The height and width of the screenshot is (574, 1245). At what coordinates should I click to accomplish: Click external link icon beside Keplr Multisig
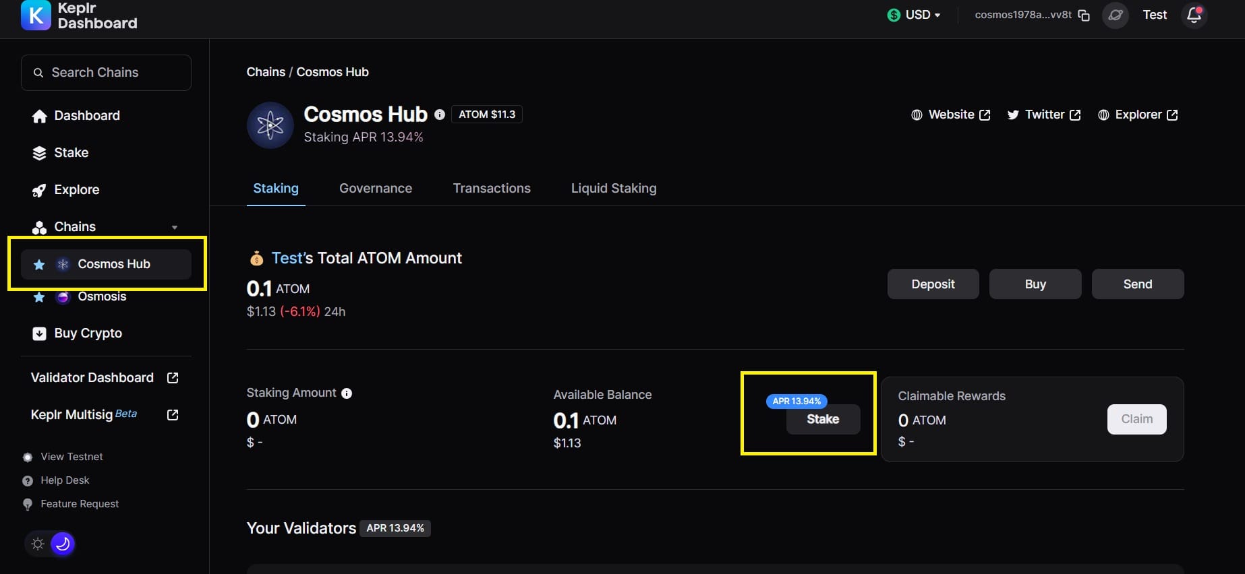click(173, 415)
